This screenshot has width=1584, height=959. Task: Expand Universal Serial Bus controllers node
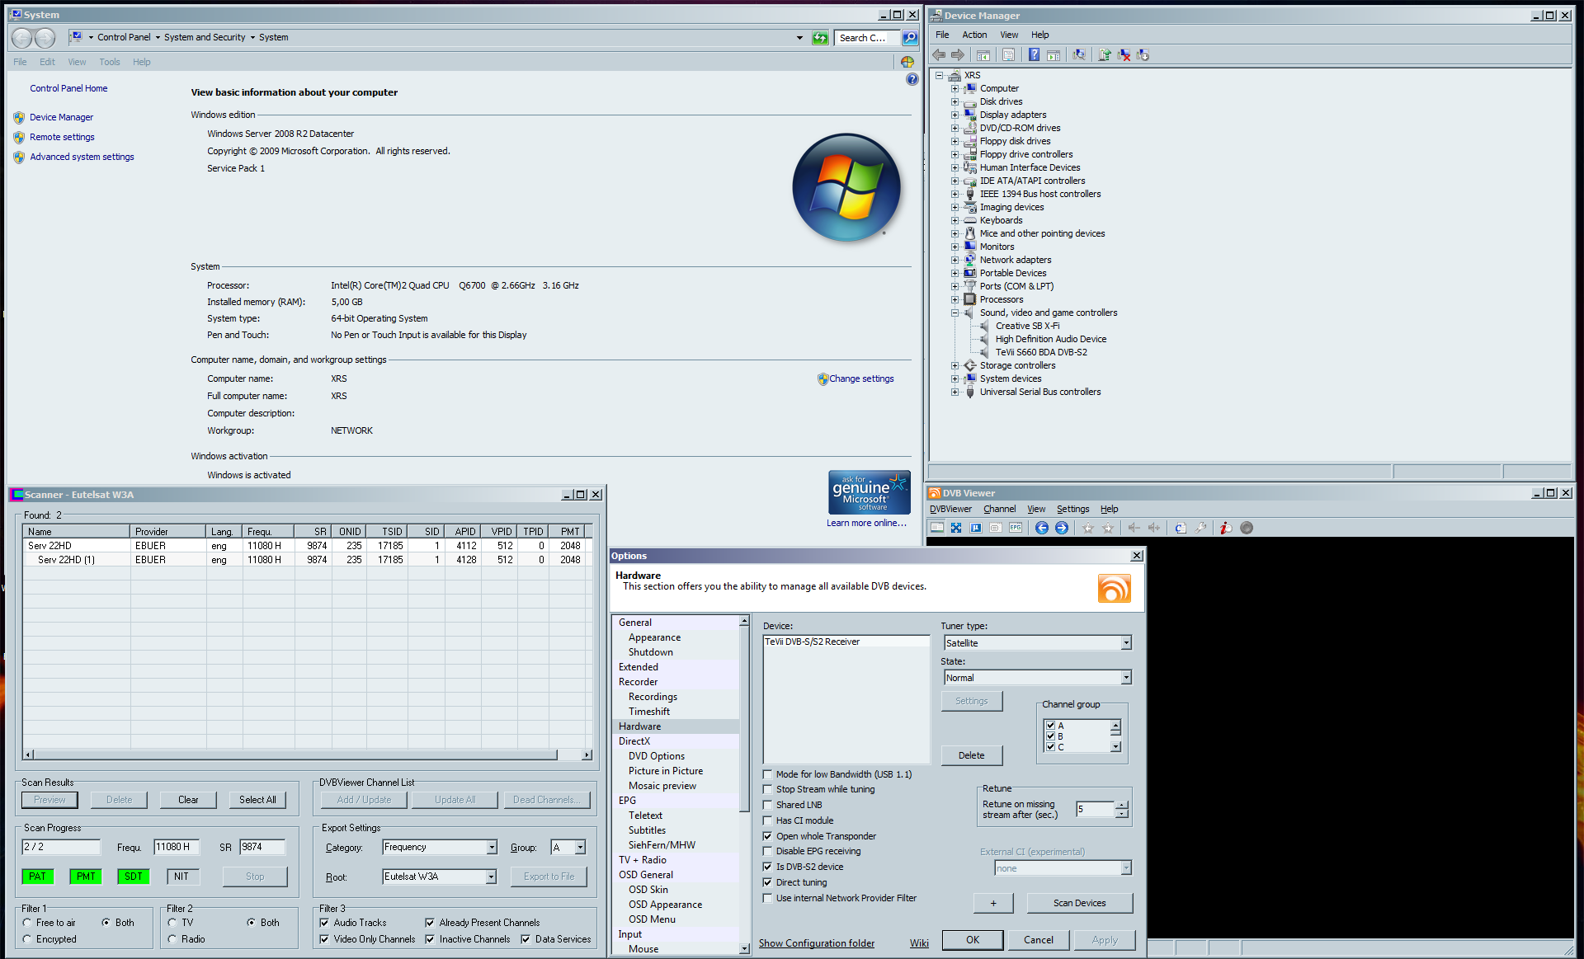[955, 392]
